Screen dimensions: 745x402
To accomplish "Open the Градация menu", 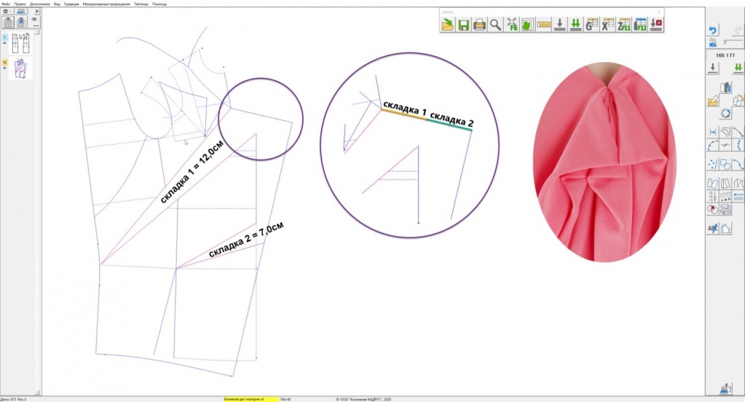I will [x=71, y=4].
